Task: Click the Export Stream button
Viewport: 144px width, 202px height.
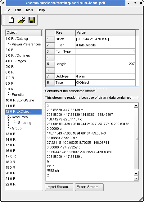Action: tap(89, 187)
